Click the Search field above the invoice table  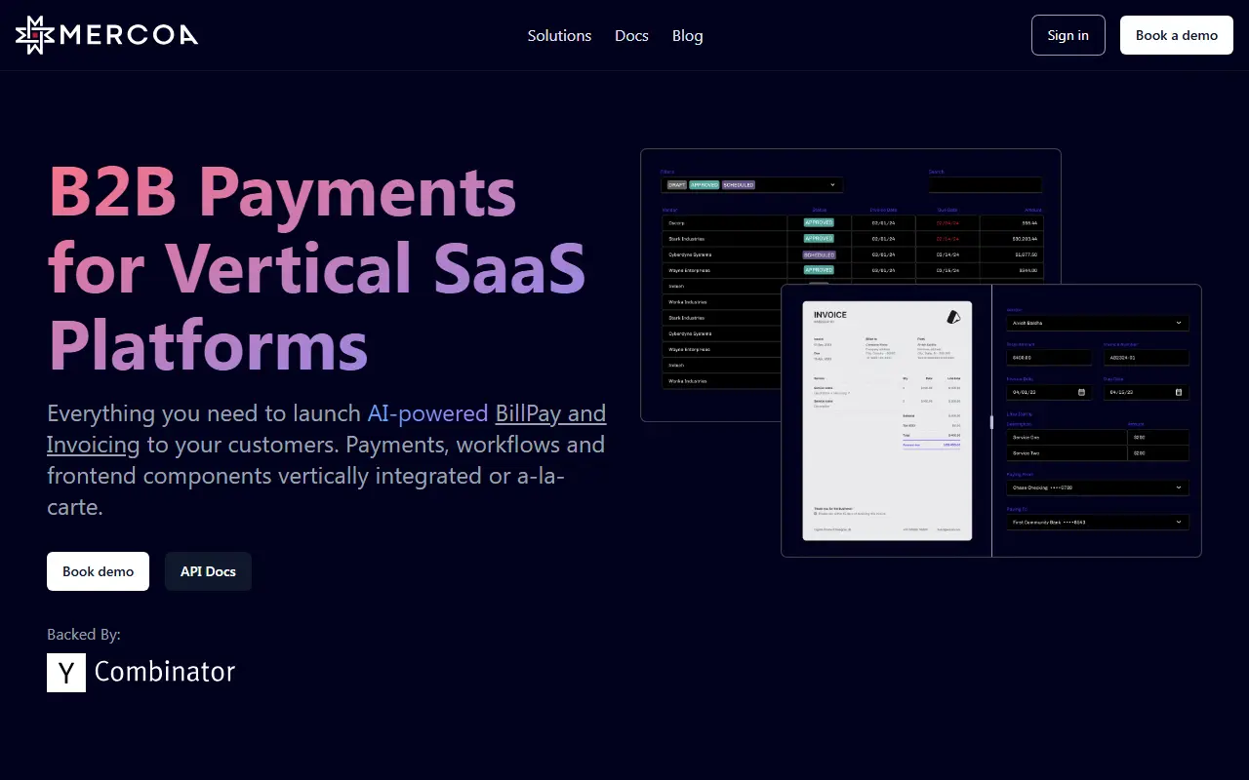click(986, 184)
